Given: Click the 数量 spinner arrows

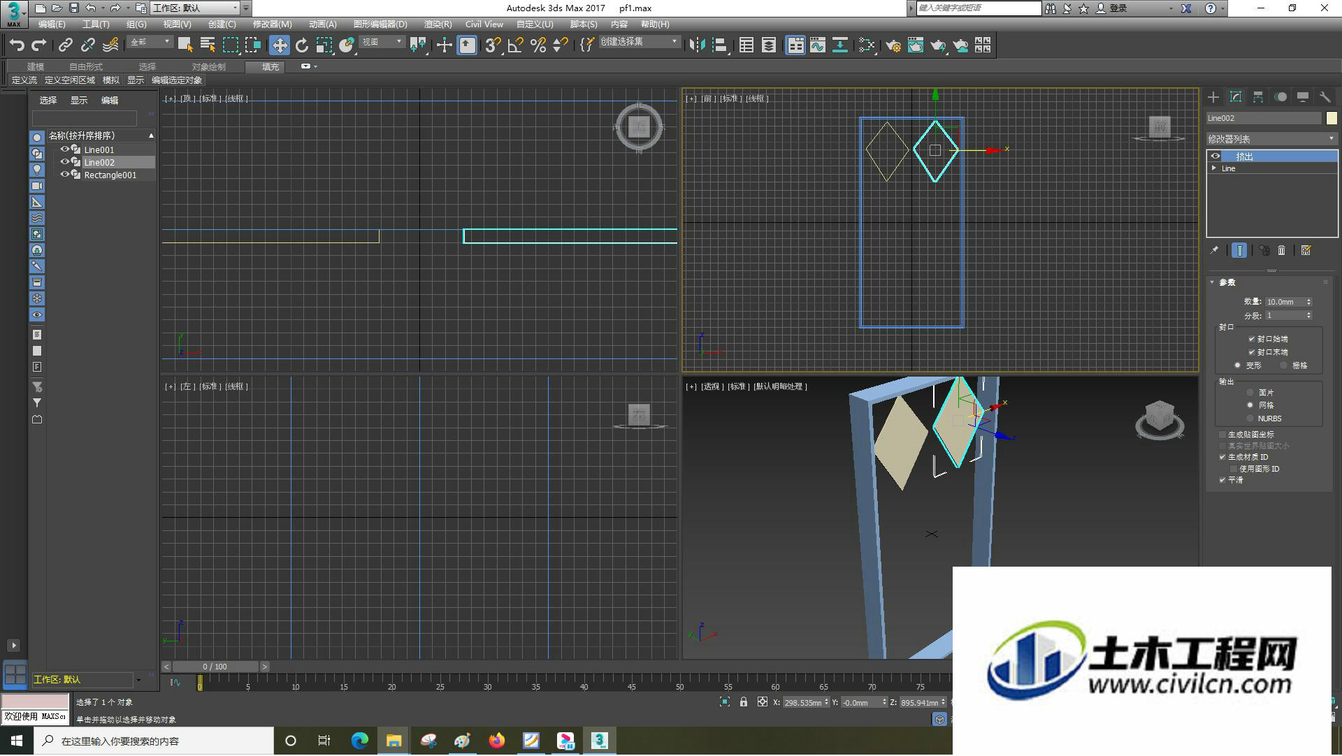Looking at the screenshot, I should pos(1308,302).
